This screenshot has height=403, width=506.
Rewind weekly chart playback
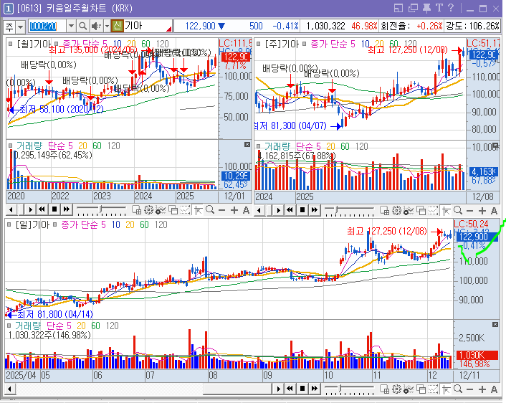[x=290, y=210]
